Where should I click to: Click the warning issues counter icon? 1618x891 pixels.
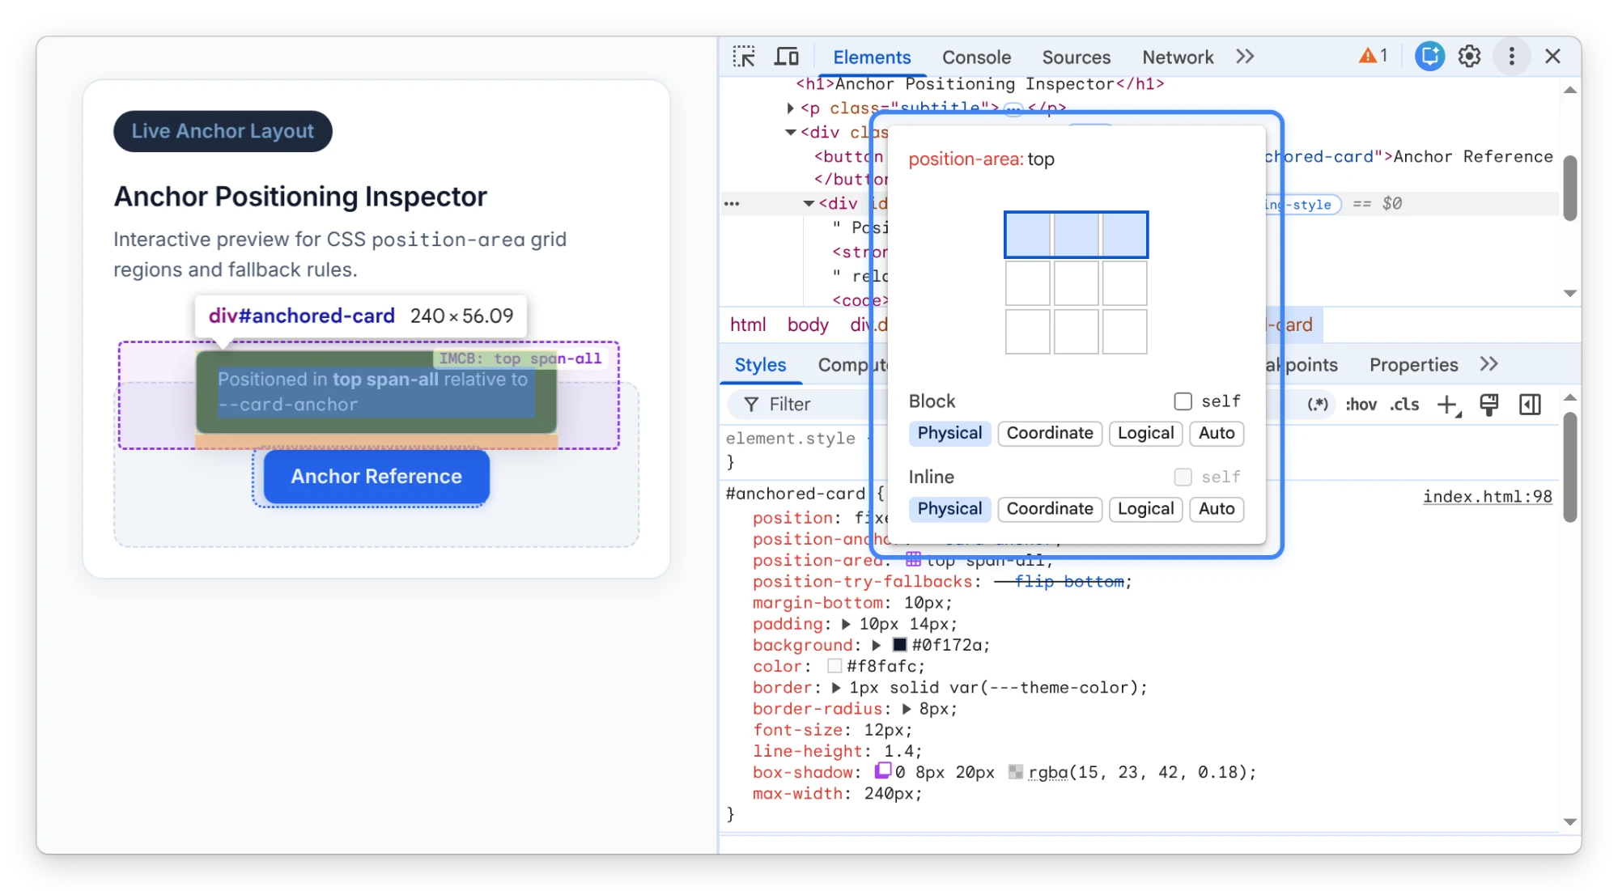click(1374, 56)
